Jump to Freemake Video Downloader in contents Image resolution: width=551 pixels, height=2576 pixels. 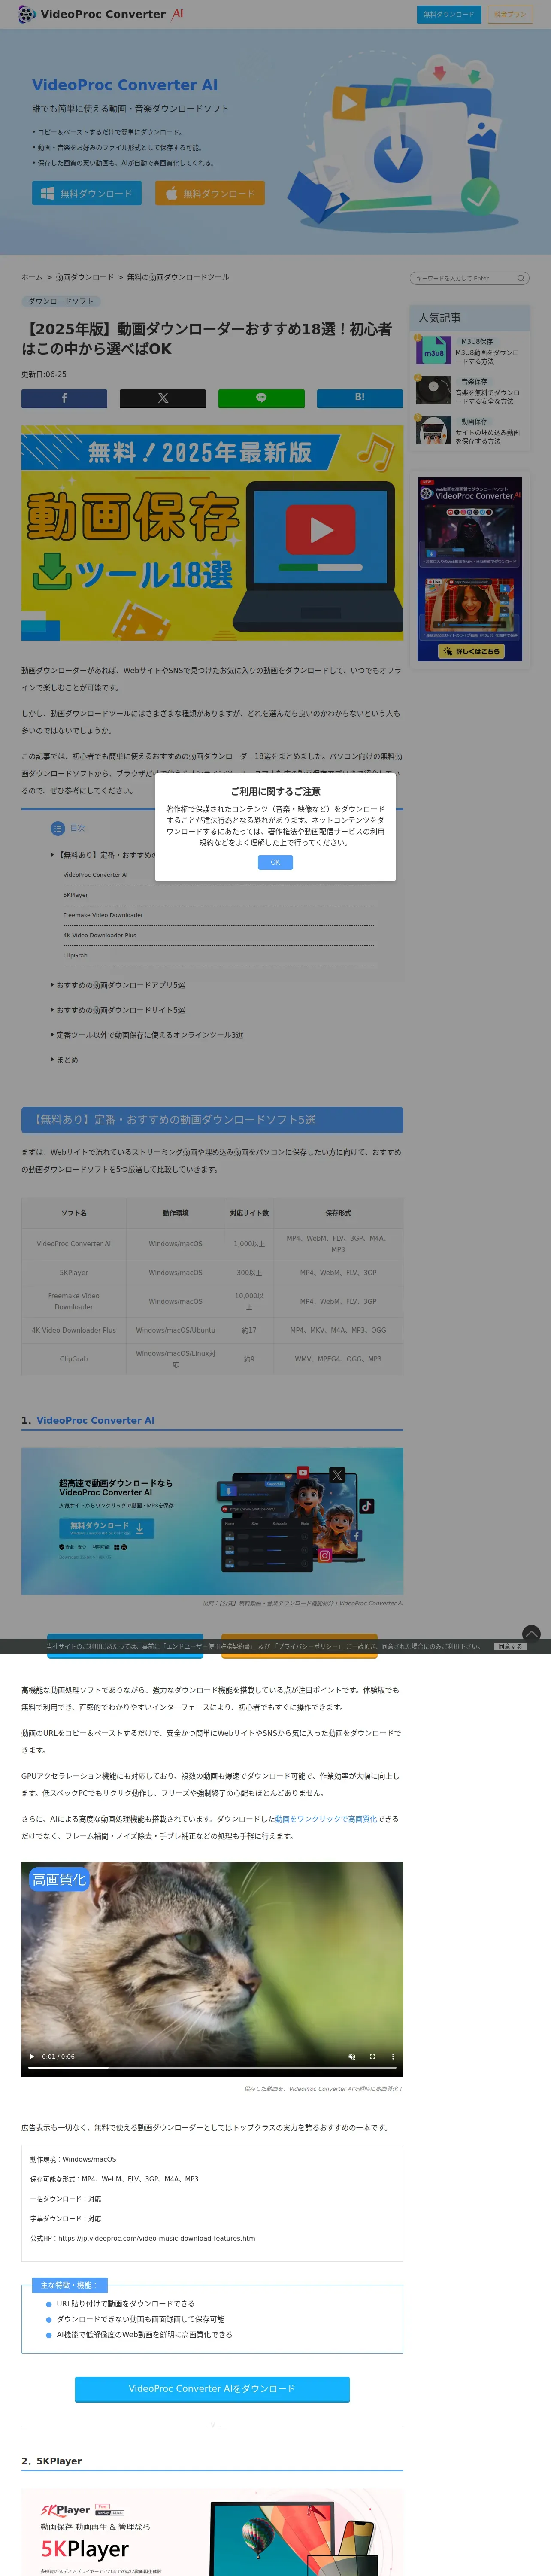(x=103, y=915)
